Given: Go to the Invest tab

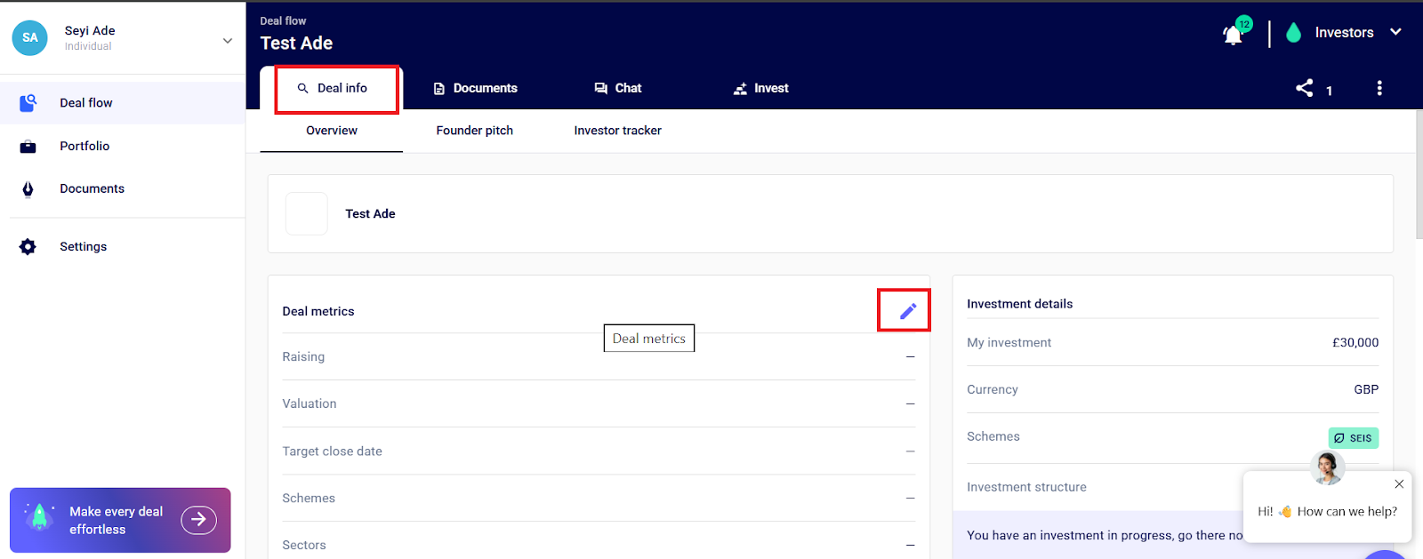Looking at the screenshot, I should point(760,88).
